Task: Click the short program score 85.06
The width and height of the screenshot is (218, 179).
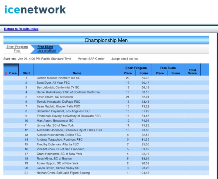Action: click(x=145, y=144)
